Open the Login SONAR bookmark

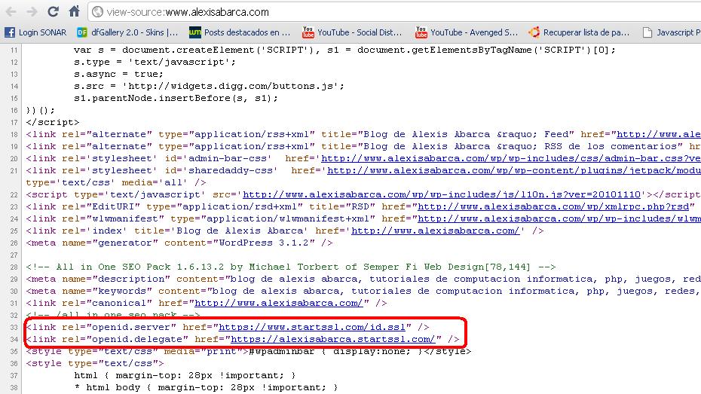[35, 32]
